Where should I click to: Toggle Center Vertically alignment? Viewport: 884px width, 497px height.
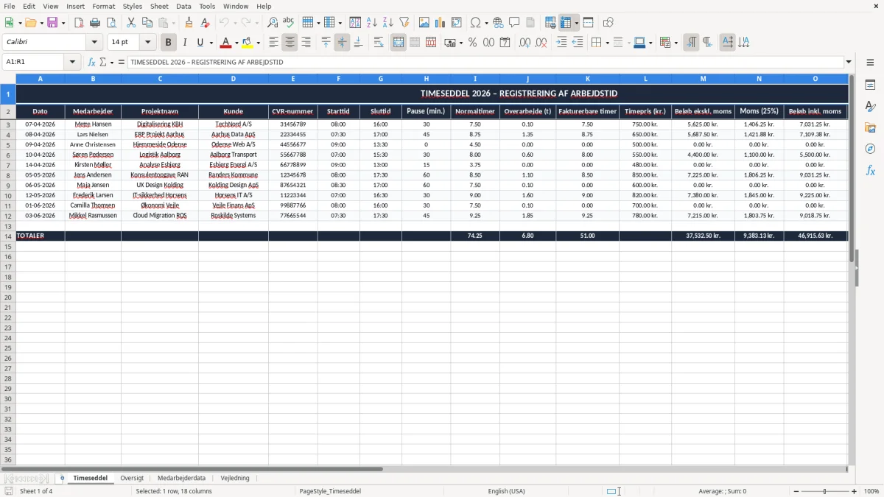pos(342,43)
